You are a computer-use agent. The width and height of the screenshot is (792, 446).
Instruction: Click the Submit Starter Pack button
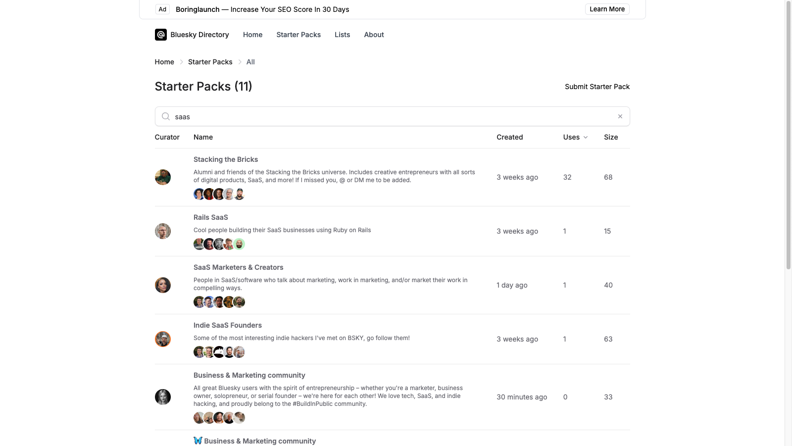597,87
